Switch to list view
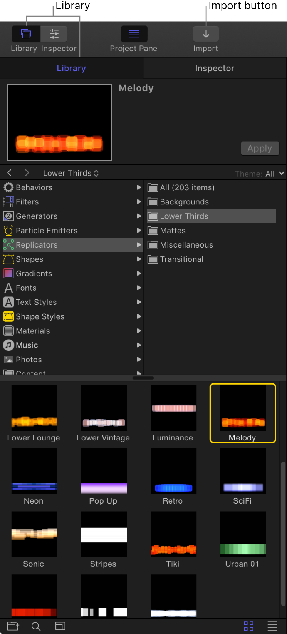 click(272, 626)
